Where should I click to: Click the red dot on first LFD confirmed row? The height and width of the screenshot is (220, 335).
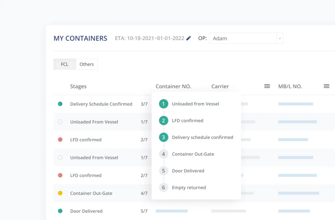tap(60, 140)
